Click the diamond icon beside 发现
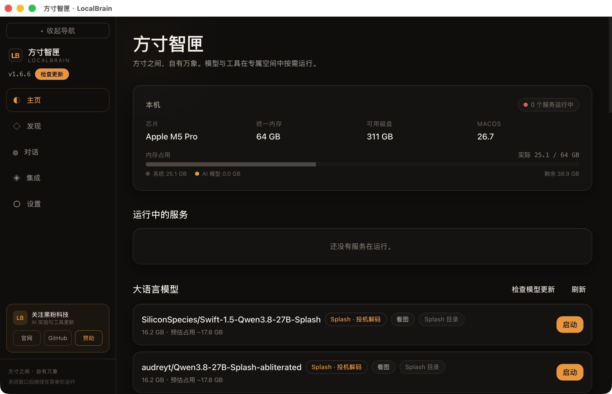Screen dimensions: 612x394 17,126
